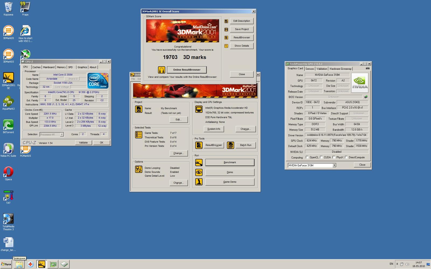Click the Save Project floppy icon
The height and width of the screenshot is (269, 431).
point(226,29)
